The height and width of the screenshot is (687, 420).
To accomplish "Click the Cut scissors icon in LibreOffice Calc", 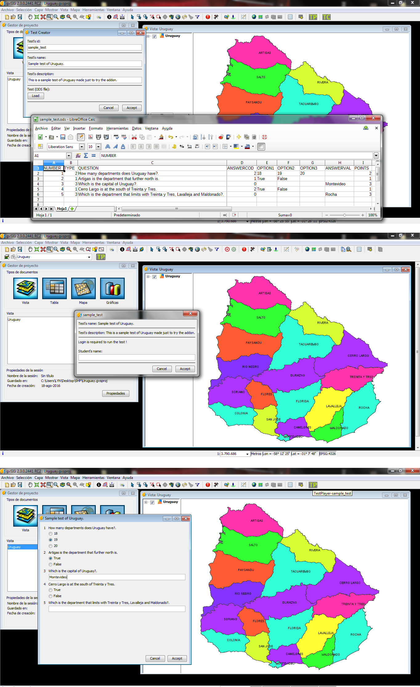I will [x=134, y=137].
